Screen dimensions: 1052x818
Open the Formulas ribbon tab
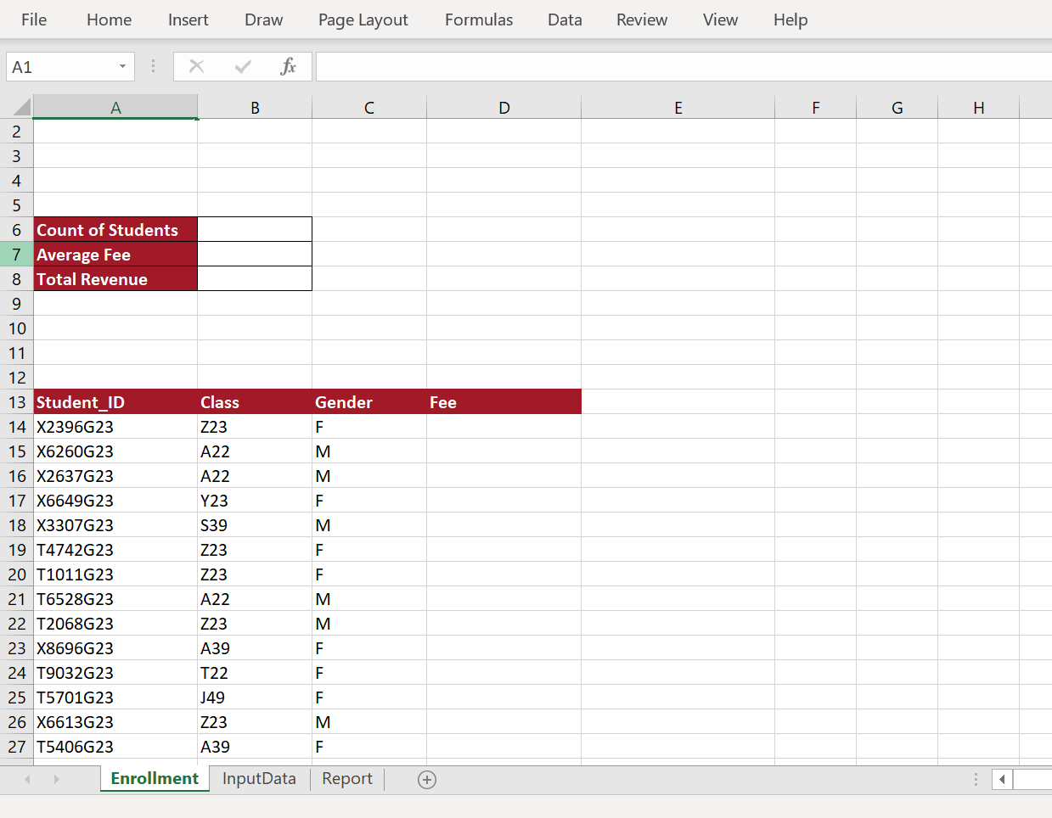pos(478,20)
